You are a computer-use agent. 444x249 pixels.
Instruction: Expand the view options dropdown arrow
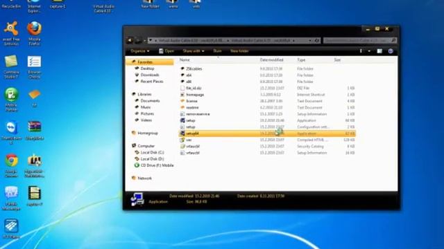369,51
